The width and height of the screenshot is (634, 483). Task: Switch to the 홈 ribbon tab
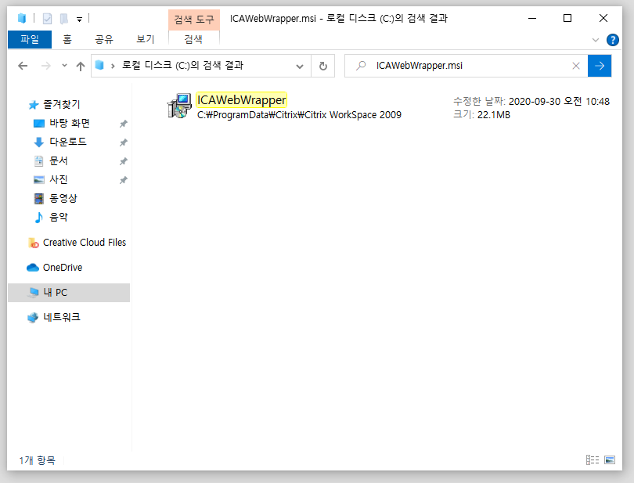point(67,39)
